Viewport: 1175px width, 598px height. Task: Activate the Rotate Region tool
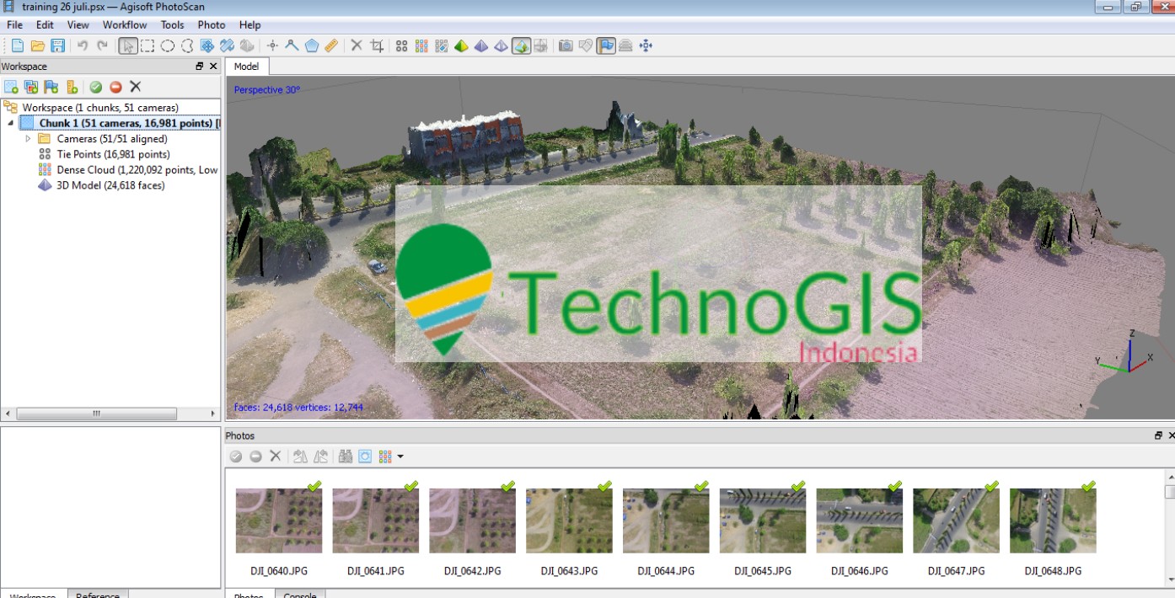228,45
